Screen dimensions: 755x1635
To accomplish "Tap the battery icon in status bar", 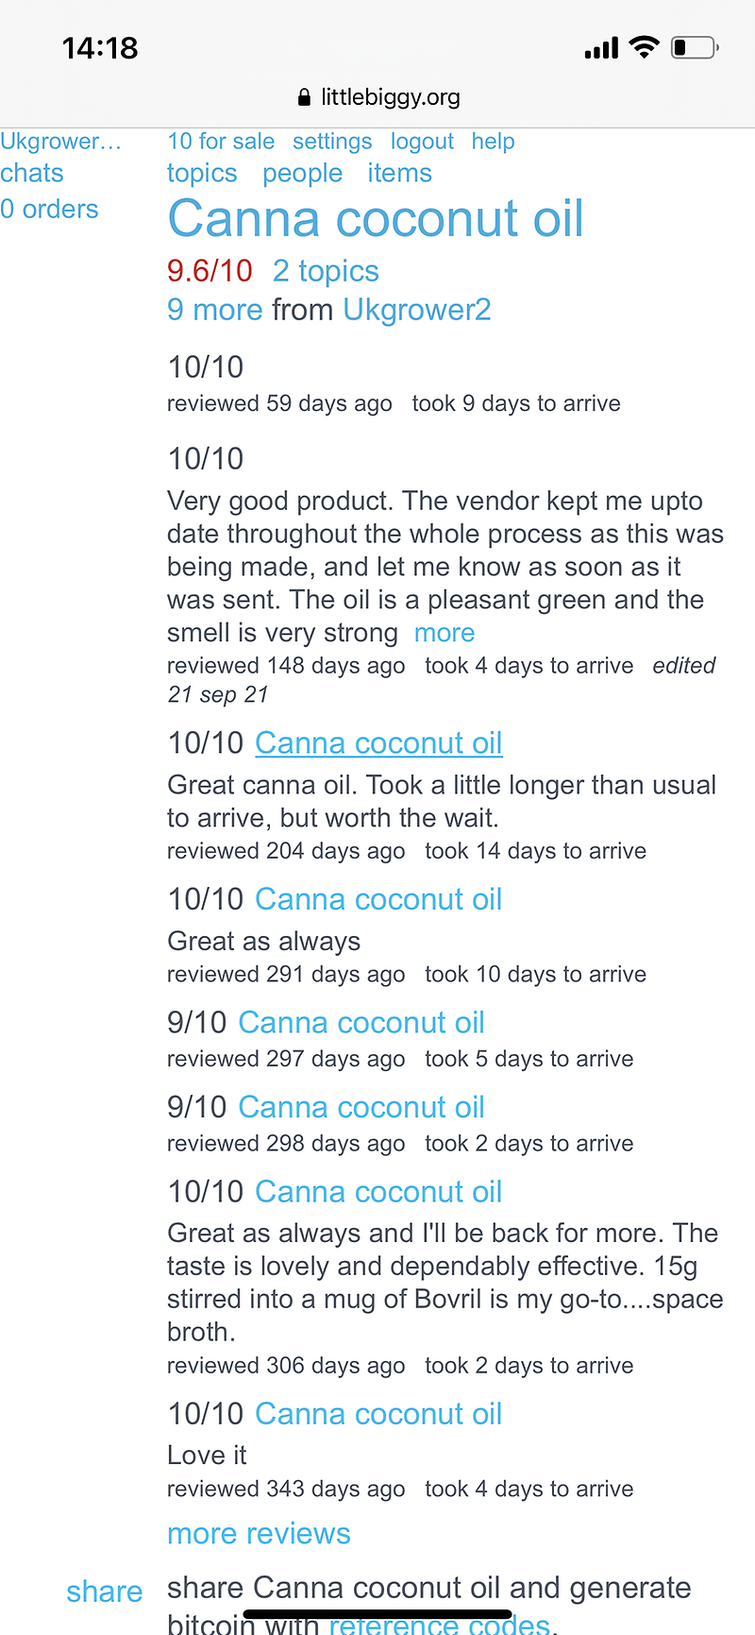I will (695, 47).
